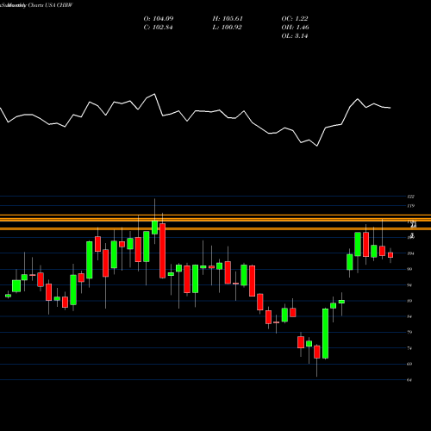431x431 pixels.
Task: Click the high value 'H: 105.61'
Action: click(x=228, y=19)
